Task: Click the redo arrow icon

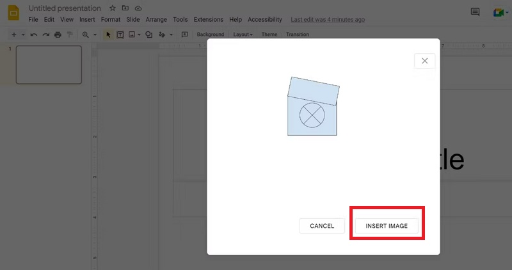Action: click(x=45, y=35)
